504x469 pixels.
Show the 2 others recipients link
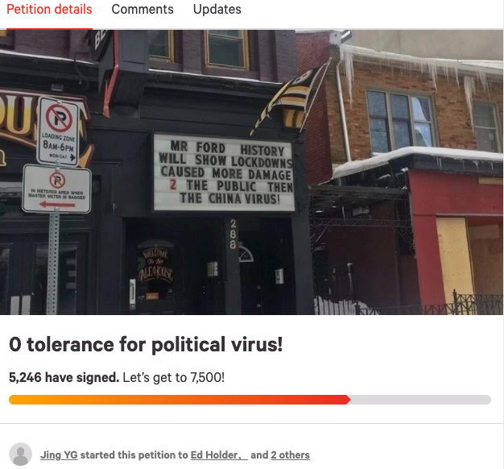pos(291,454)
